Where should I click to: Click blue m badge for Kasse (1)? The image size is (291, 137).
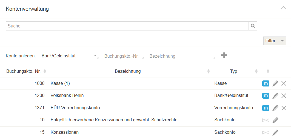pyautogui.click(x=266, y=83)
